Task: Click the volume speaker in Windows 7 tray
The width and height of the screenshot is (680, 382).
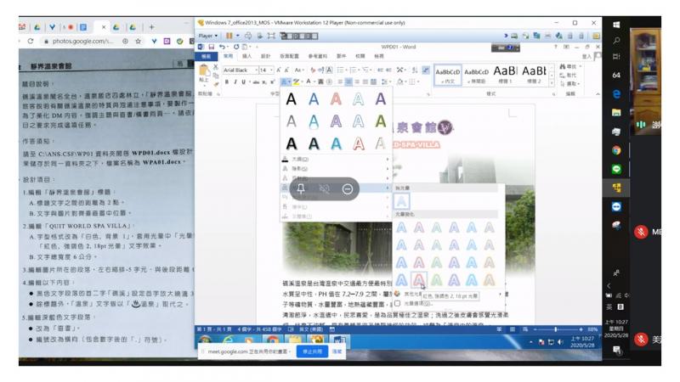Action: pos(560,342)
